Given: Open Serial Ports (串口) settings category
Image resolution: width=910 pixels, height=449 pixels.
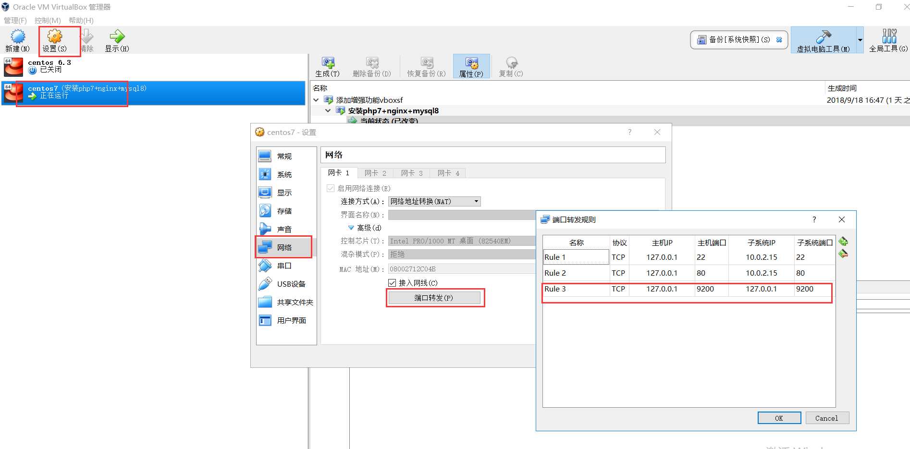Looking at the screenshot, I should [286, 266].
